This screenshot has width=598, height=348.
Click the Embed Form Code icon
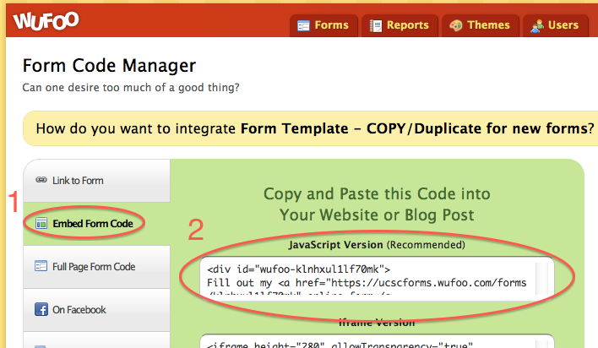coord(41,223)
